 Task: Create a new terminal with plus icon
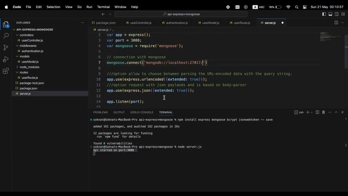308,112
